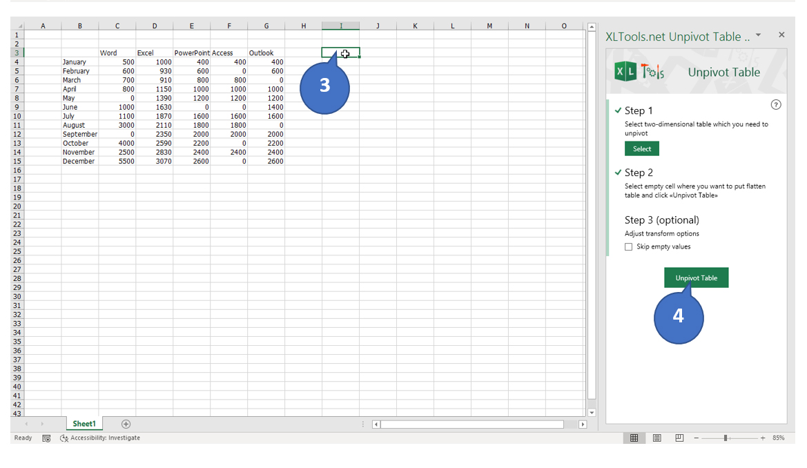Switch to Normal view icon
Viewport: 807px width, 468px height.
(634, 438)
